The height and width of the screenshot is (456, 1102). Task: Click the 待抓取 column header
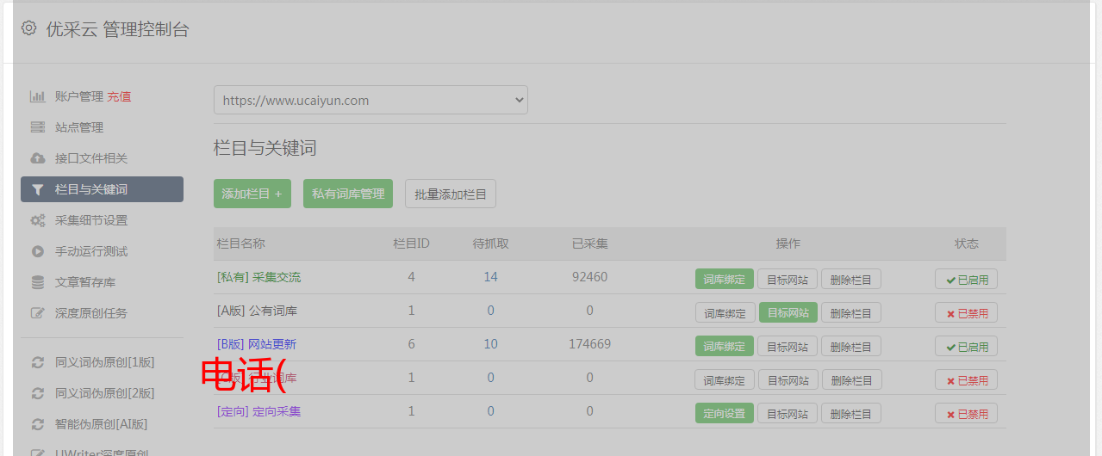pos(491,243)
